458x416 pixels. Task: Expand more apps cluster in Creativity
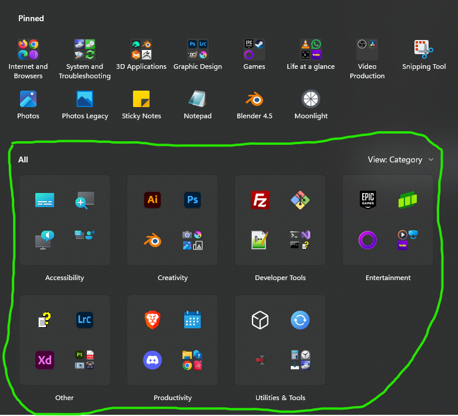[193, 240]
